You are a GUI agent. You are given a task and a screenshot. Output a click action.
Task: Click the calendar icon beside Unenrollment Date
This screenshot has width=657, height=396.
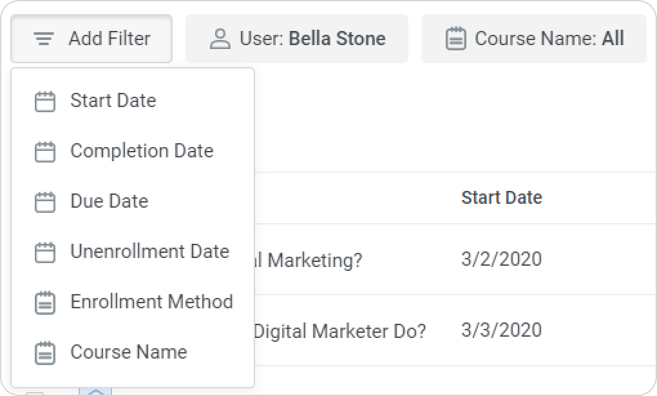coord(44,252)
